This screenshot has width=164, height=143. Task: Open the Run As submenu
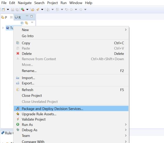click(x=71, y=124)
